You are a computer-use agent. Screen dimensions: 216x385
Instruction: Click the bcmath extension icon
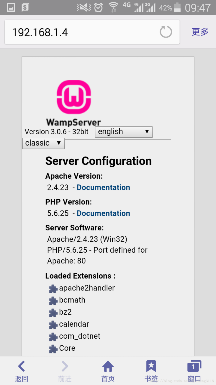point(53,301)
